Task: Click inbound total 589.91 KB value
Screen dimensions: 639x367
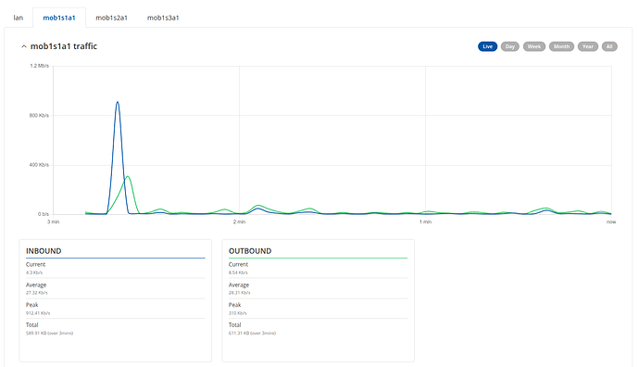Action: coord(49,333)
